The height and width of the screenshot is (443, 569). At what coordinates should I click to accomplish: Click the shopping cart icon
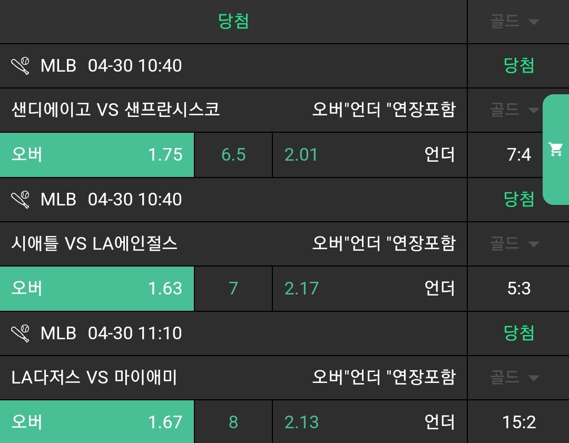(x=555, y=150)
